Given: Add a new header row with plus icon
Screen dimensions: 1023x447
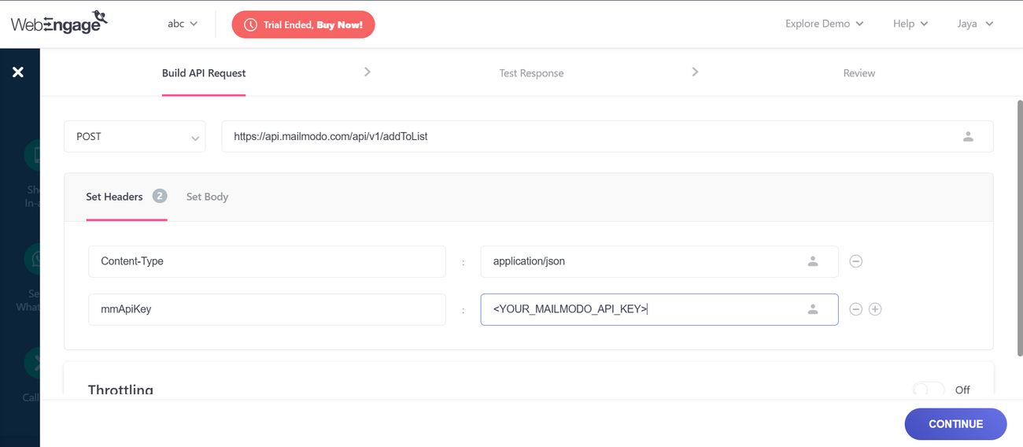Looking at the screenshot, I should (875, 309).
